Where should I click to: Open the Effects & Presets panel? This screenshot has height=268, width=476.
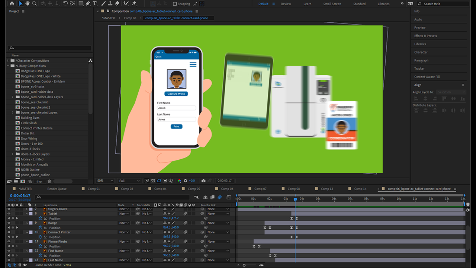pos(425,36)
